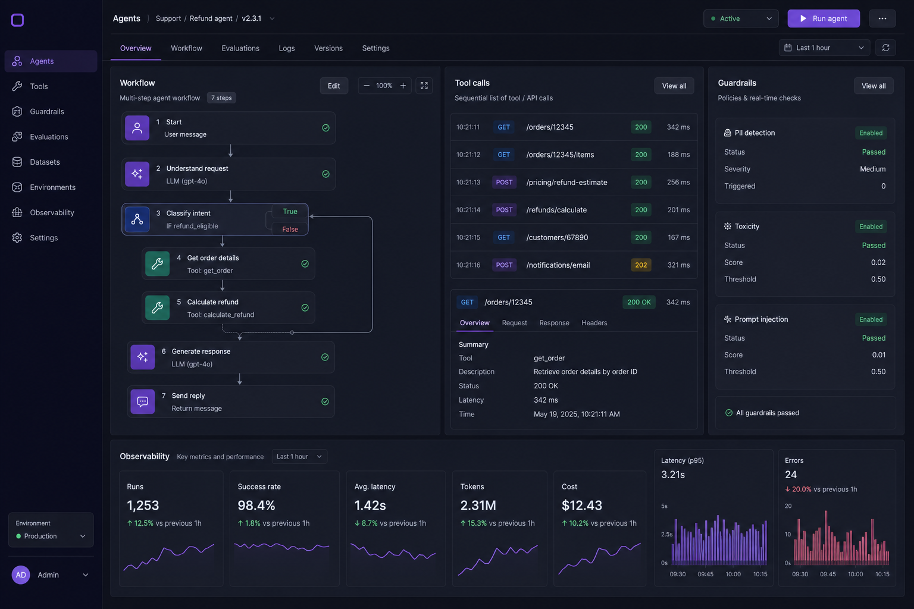Click the app logo in the sidebar
The image size is (914, 609).
(x=18, y=20)
